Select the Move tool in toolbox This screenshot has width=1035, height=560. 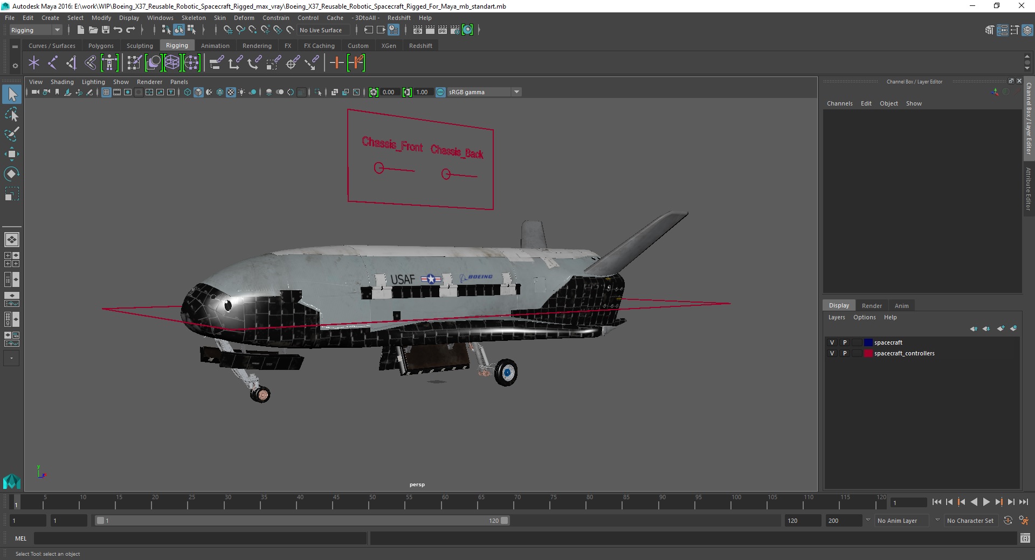click(x=12, y=155)
